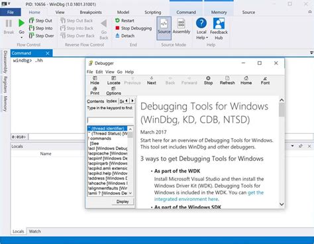
Task: Click the Display button
Action: tap(123, 202)
